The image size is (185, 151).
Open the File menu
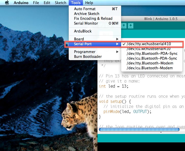pos(36,3)
